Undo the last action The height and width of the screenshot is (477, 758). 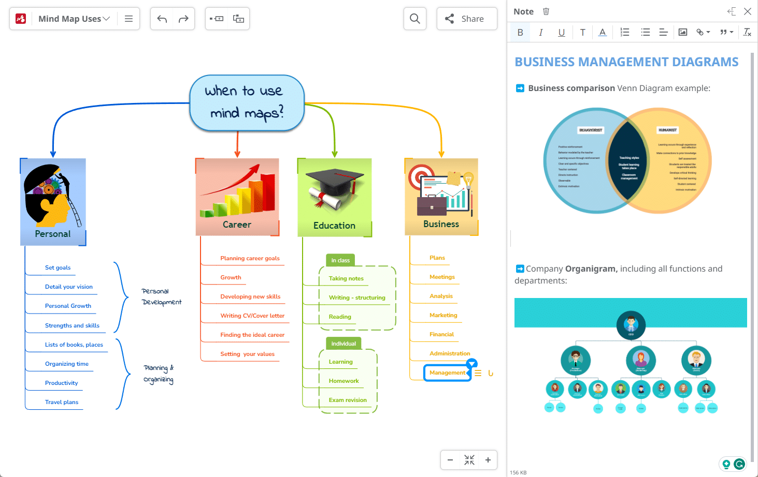(162, 19)
